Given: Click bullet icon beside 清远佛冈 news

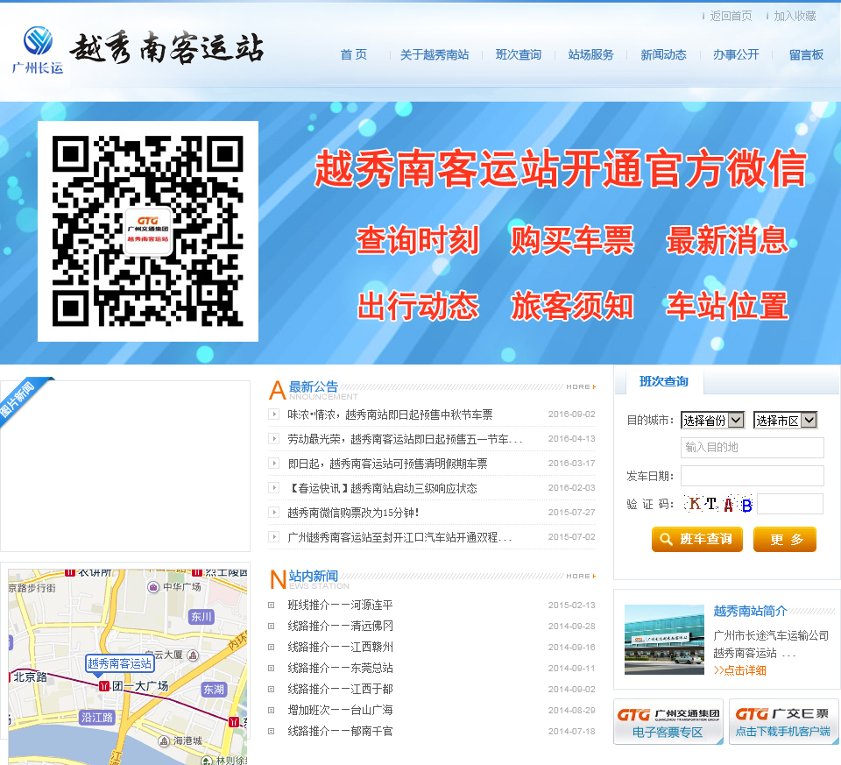Looking at the screenshot, I should pyautogui.click(x=272, y=626).
